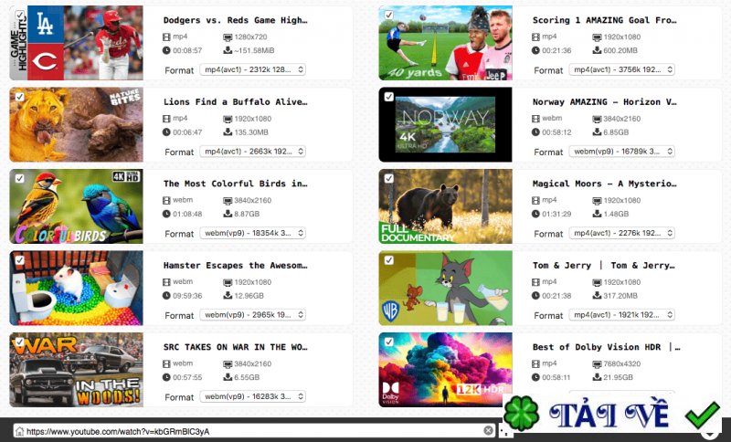Image resolution: width=731 pixels, height=442 pixels.
Task: Click the download icon next to 6.85GB
Action: 597,132
